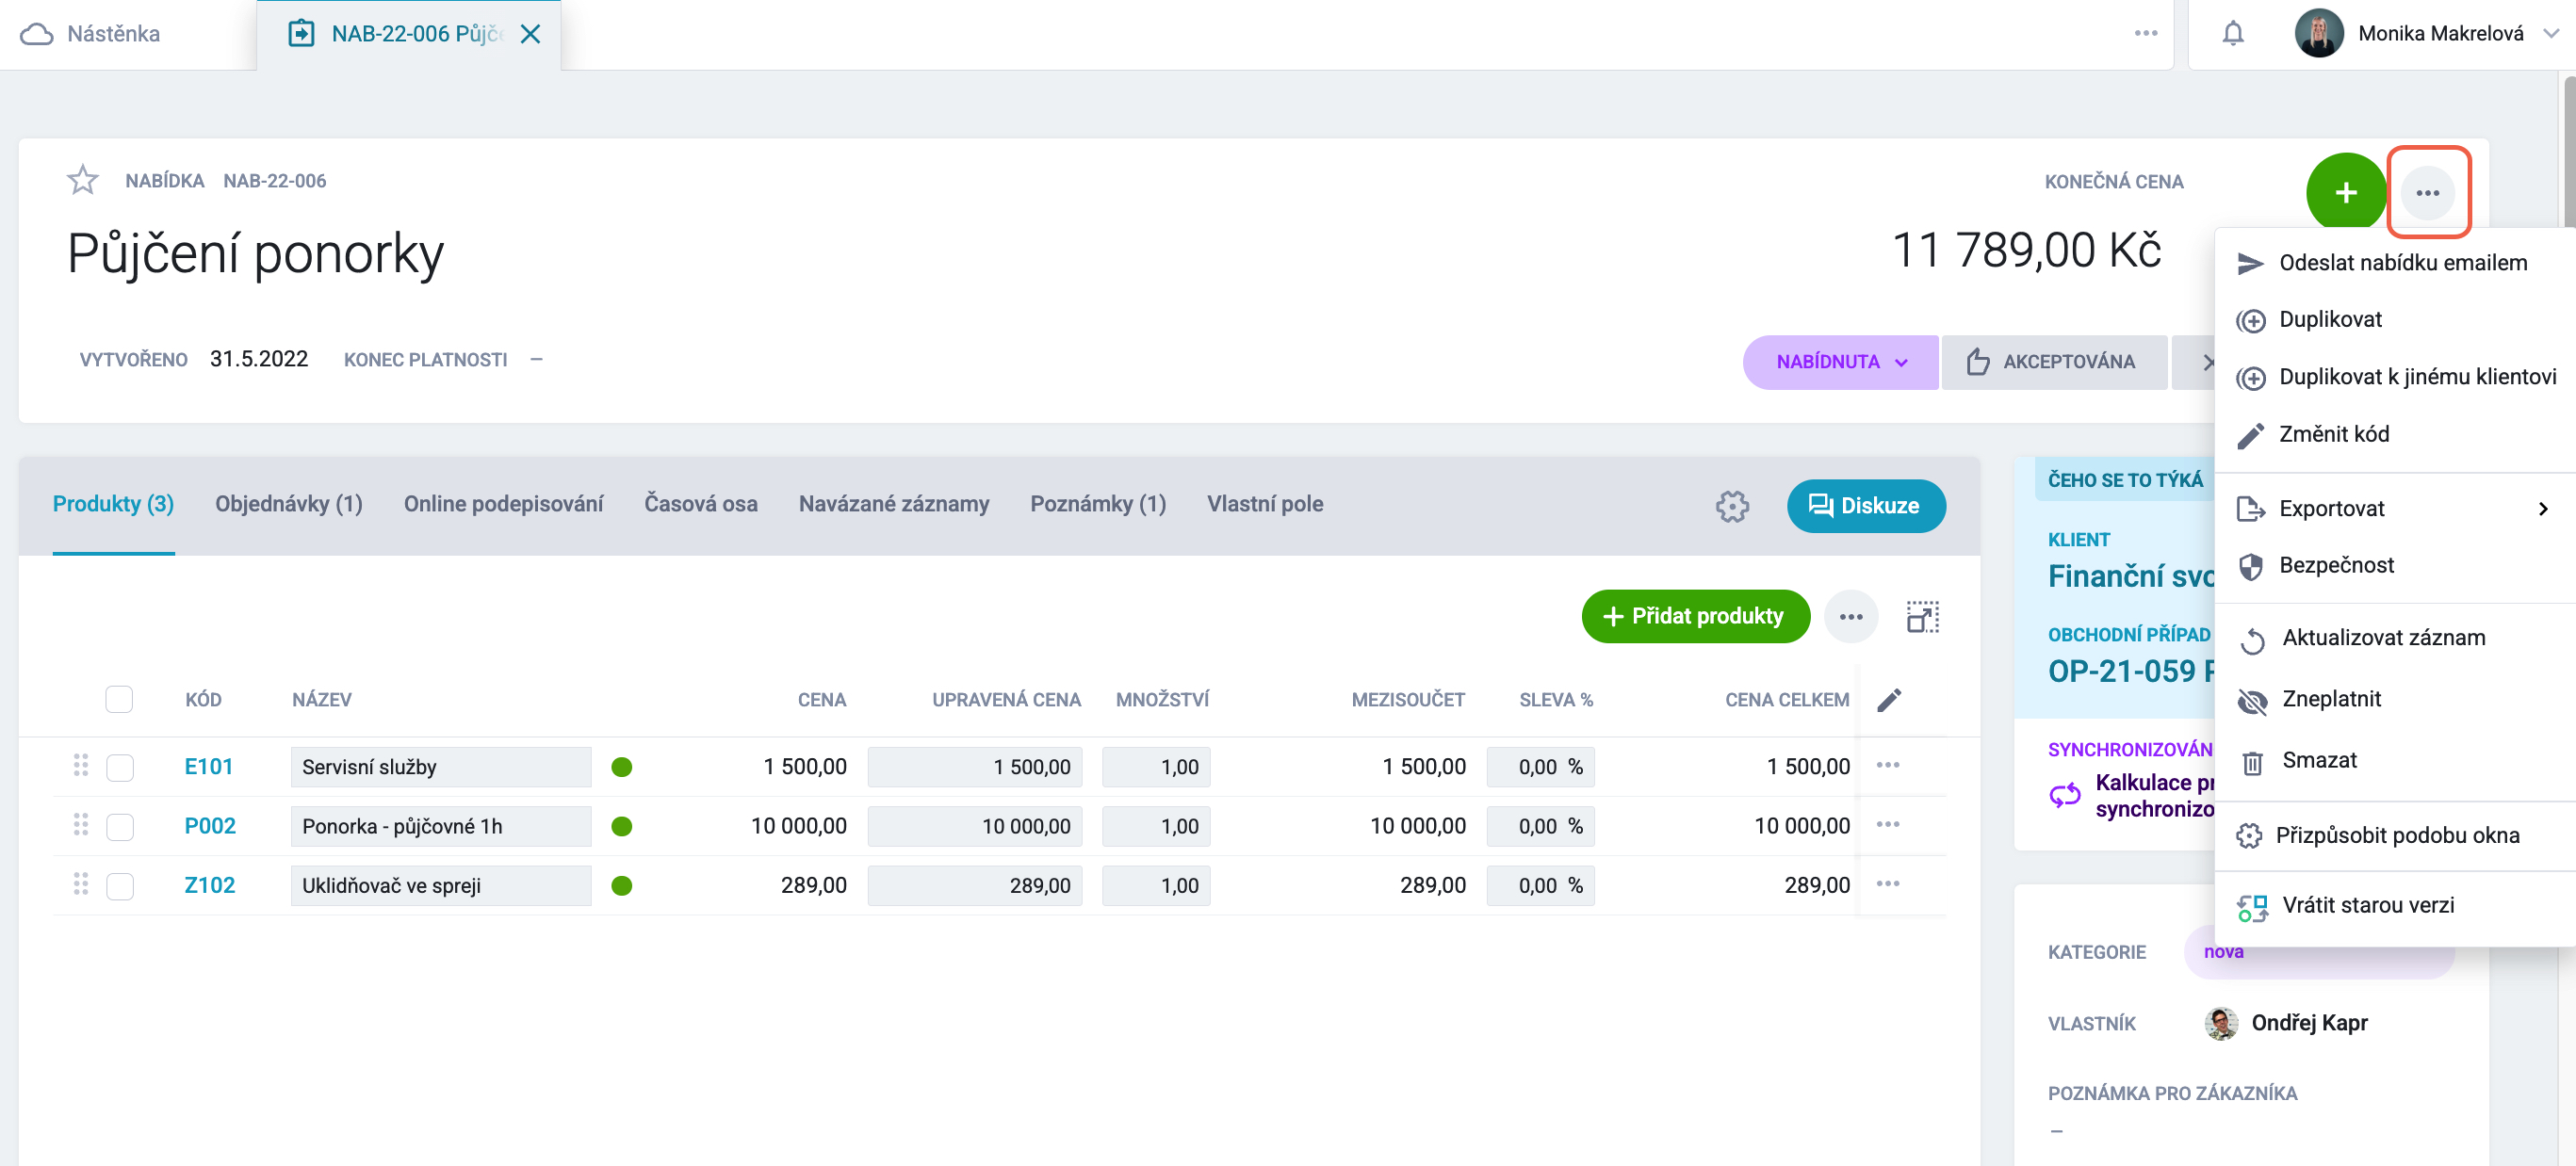Expand the NABÍDNUTA status dropdown

[1840, 362]
